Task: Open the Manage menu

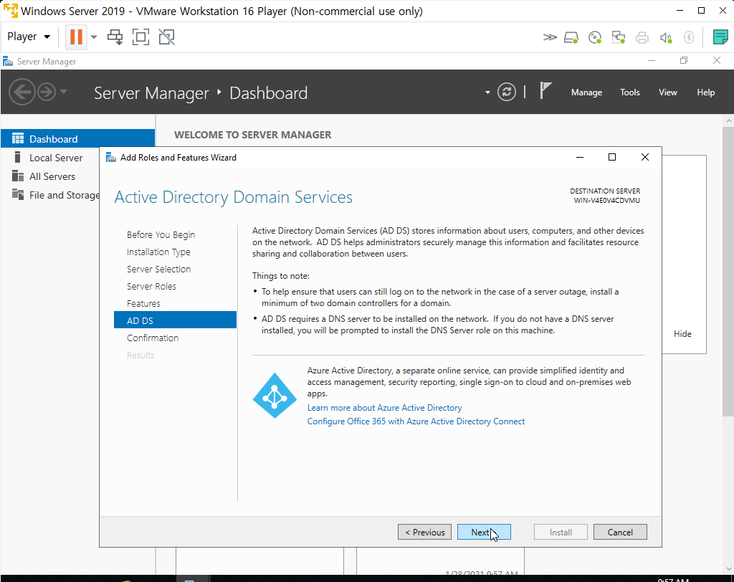Action: click(586, 92)
